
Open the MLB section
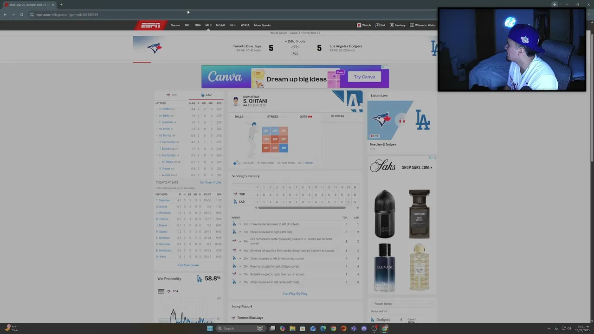(x=208, y=25)
